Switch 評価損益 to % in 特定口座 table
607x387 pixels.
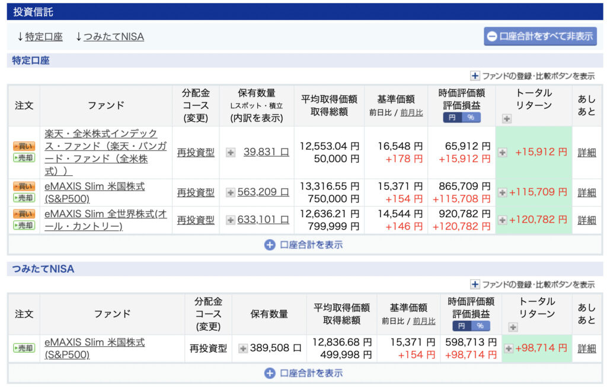[471, 118]
